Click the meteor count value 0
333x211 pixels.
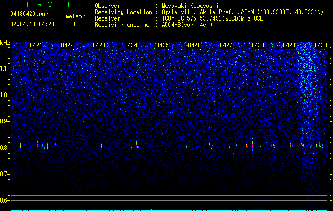click(x=75, y=24)
